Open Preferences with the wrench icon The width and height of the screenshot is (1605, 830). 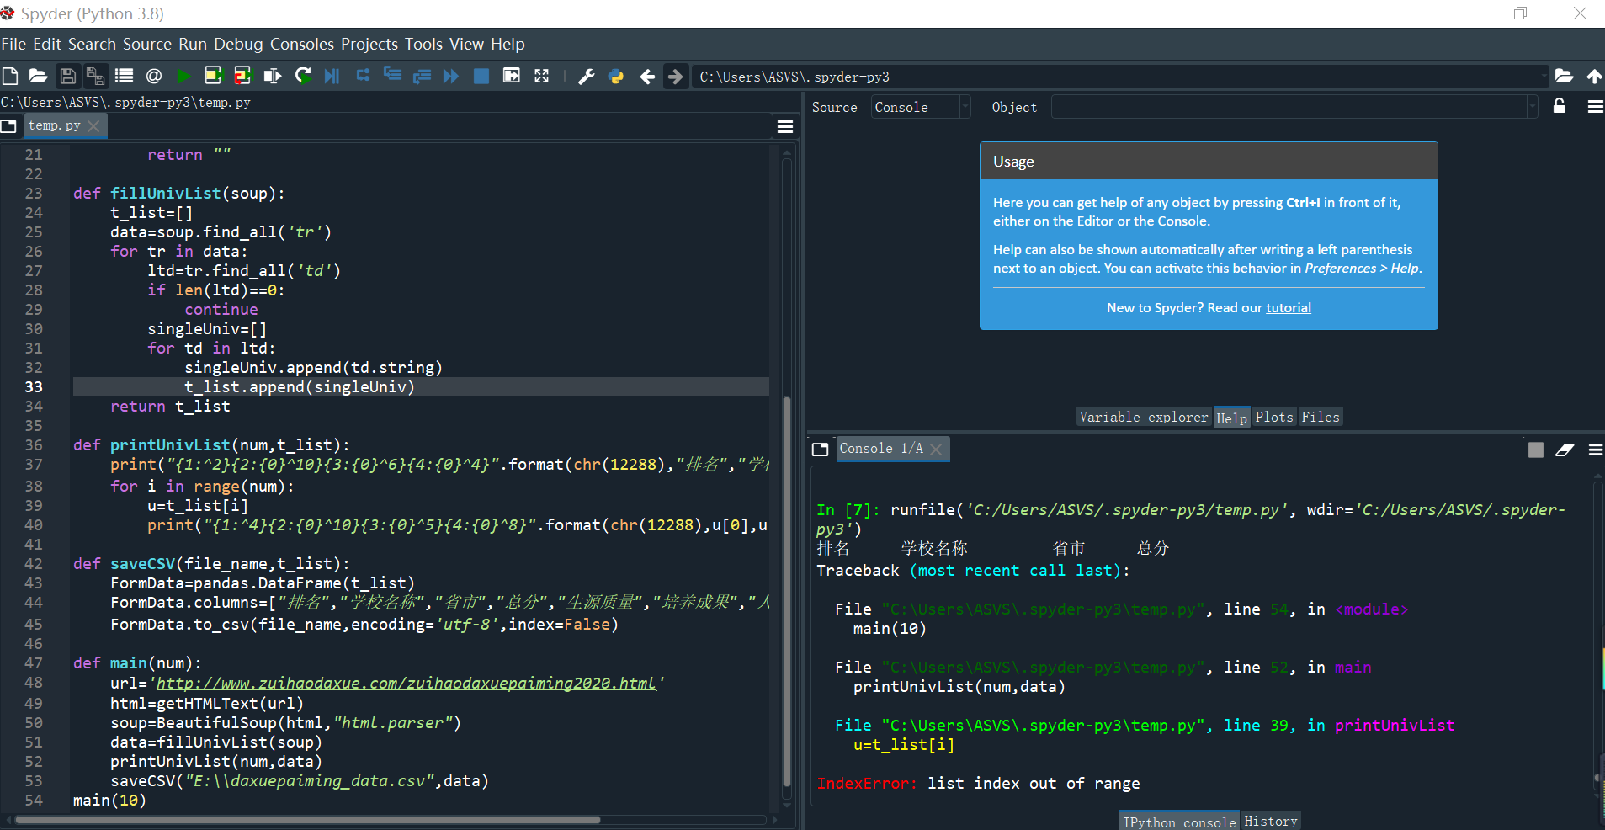(587, 77)
